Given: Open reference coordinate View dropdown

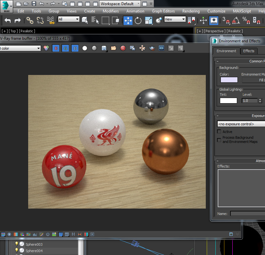Looking at the screenshot, I should pos(175,19).
